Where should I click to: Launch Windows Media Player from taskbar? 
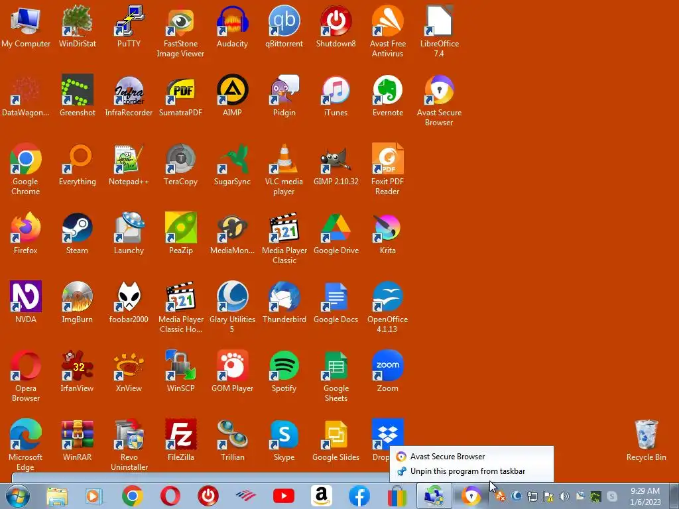93,496
